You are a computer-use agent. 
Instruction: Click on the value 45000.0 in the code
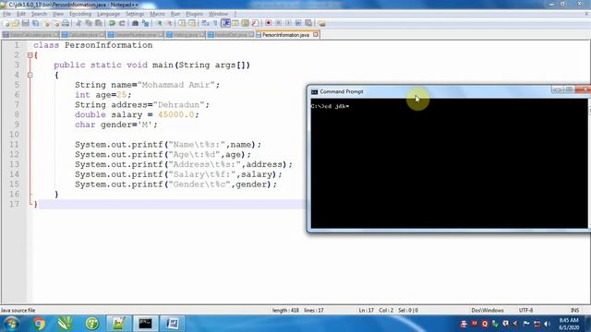175,114
